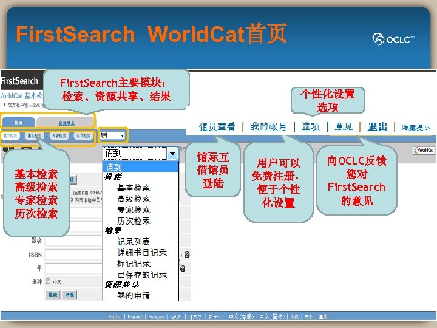Switch to the 资源共享 main tab

click(x=66, y=123)
